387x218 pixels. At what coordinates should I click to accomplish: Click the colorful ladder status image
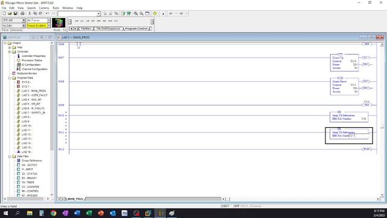click(x=59, y=23)
